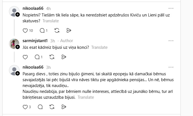
Task: Open replies on nikoolaa66's first comment
Action: click(42, 30)
